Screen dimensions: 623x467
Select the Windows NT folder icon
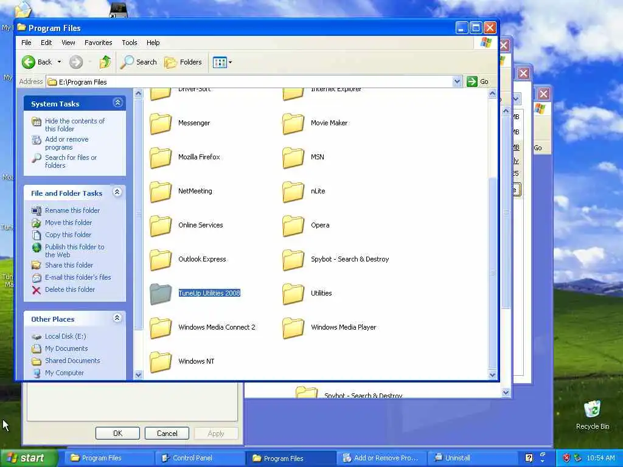point(161,361)
